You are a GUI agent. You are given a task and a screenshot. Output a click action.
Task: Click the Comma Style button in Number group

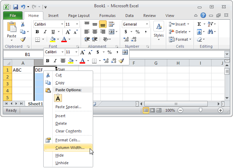(x=146, y=32)
